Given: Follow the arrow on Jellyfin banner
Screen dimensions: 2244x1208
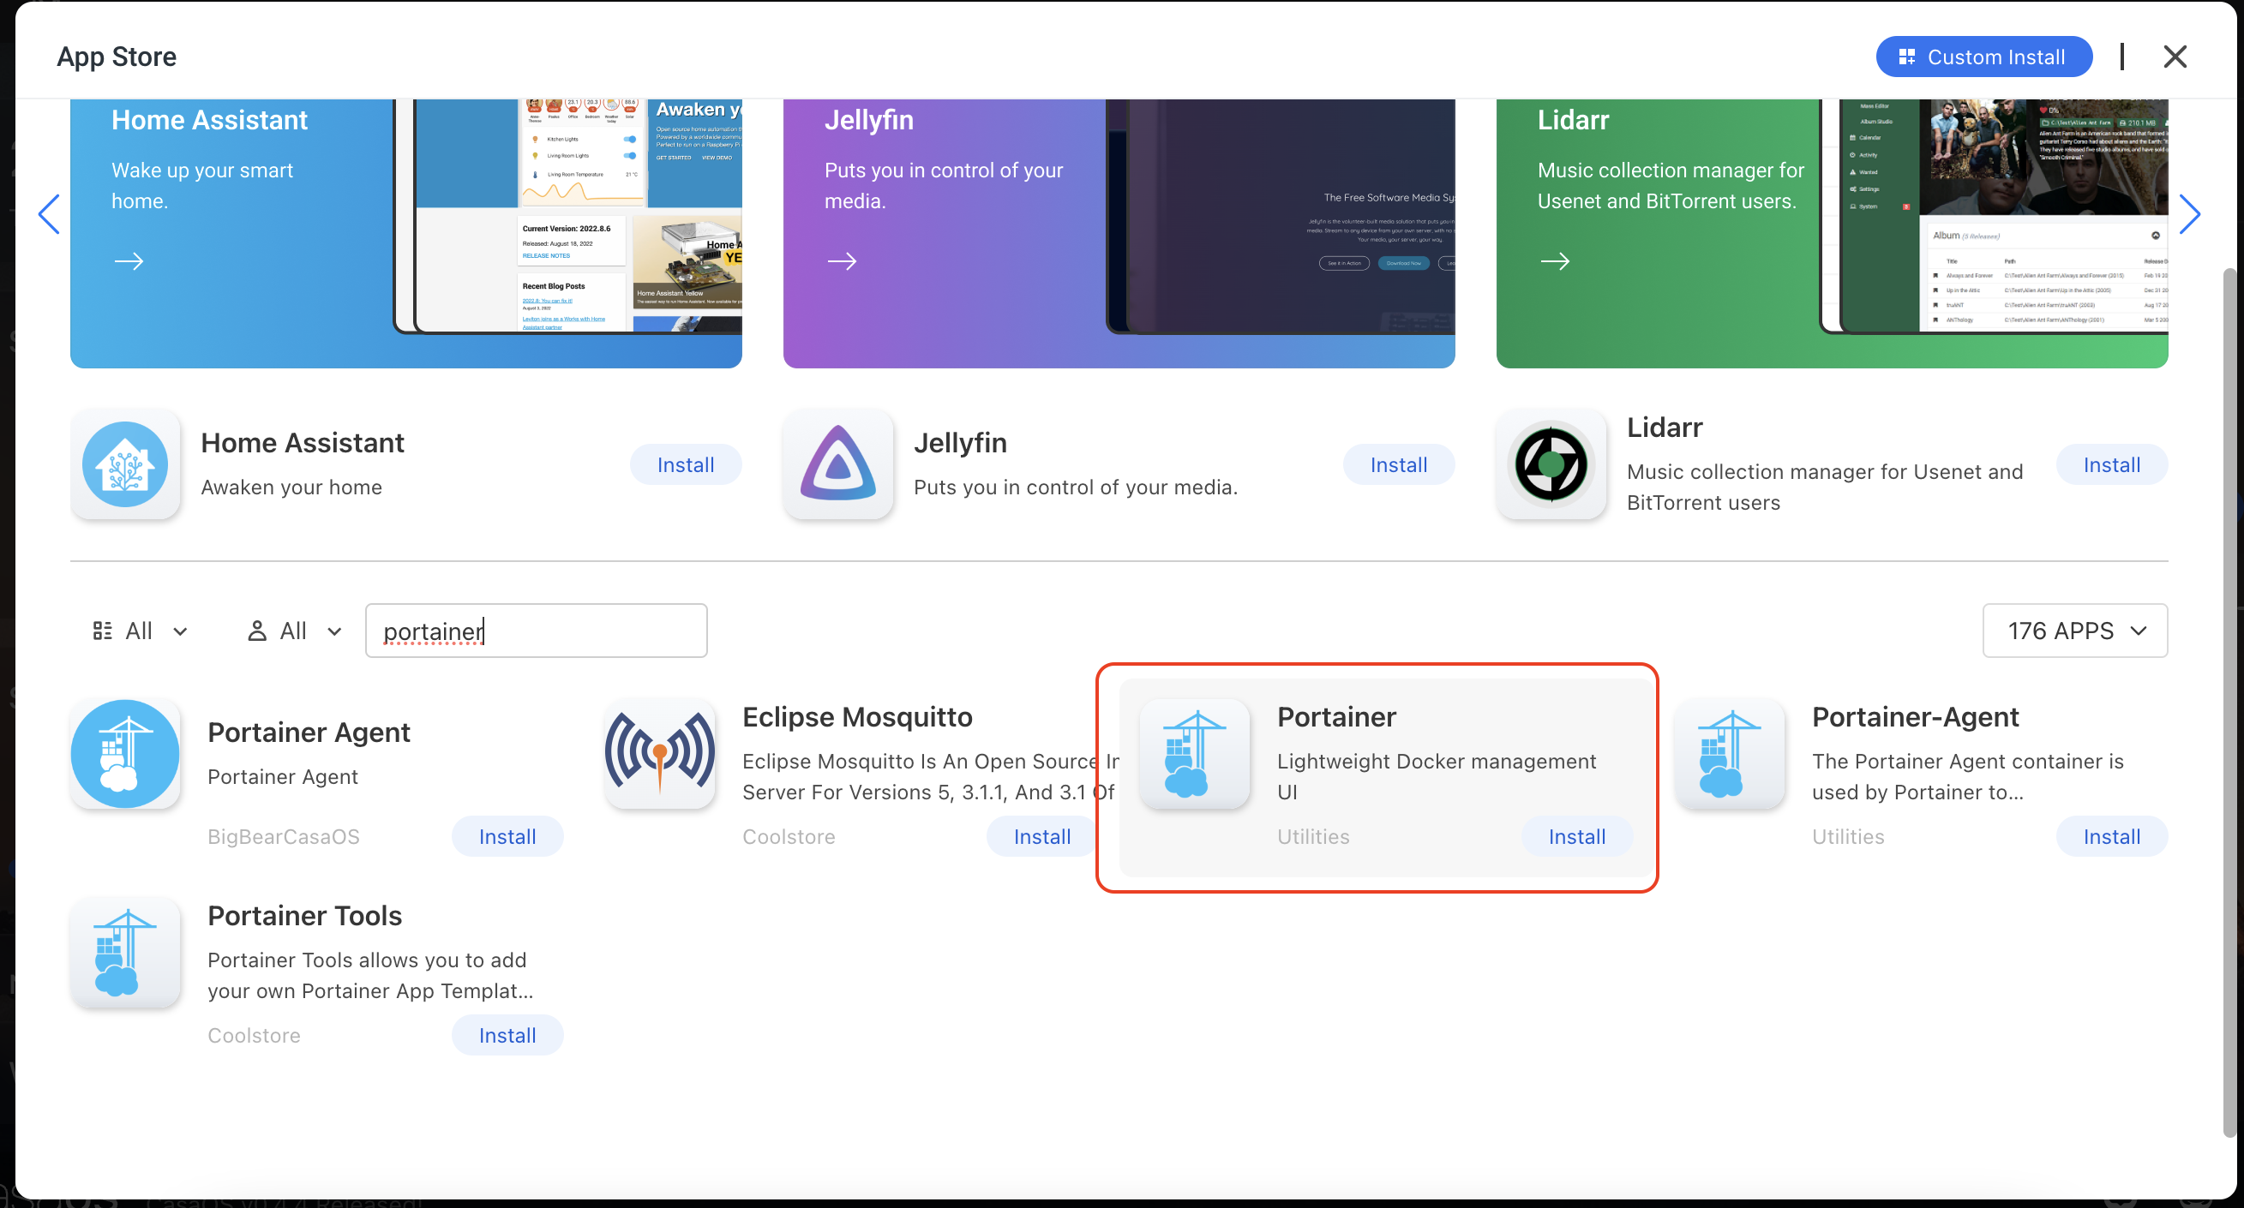Looking at the screenshot, I should pos(842,261).
